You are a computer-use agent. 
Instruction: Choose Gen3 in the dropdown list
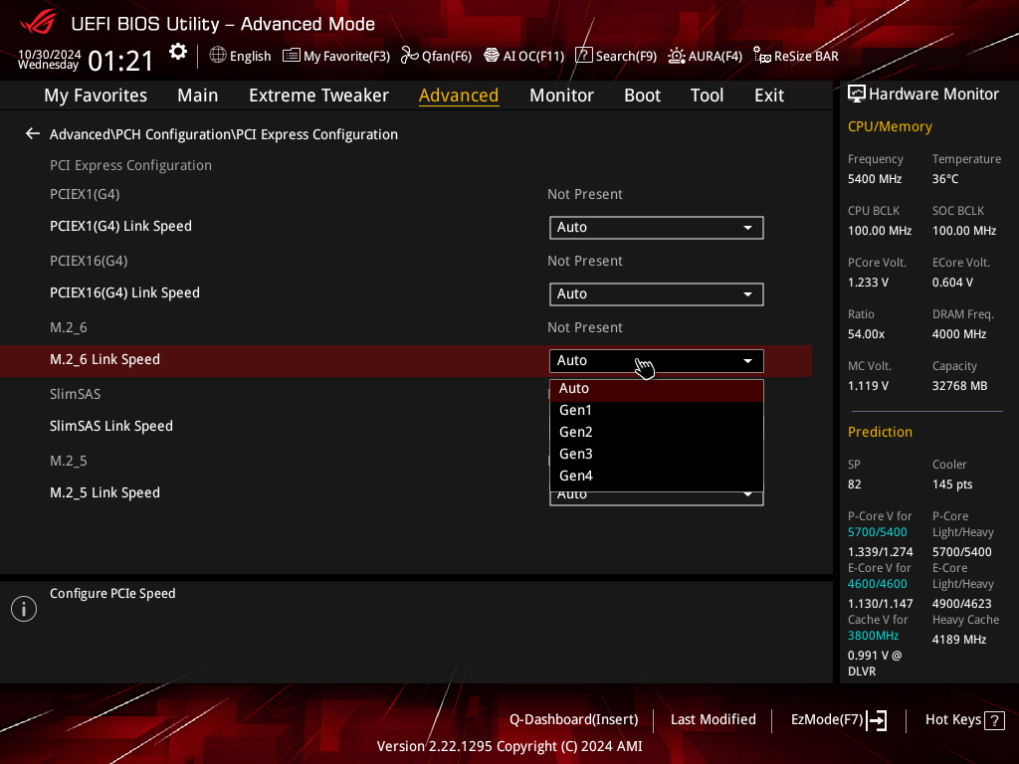(657, 454)
